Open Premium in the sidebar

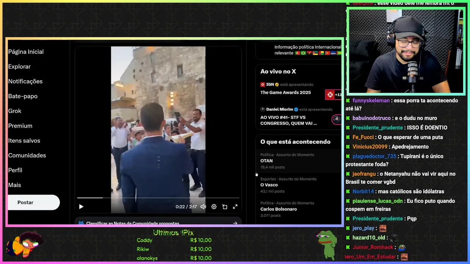pyautogui.click(x=20, y=126)
